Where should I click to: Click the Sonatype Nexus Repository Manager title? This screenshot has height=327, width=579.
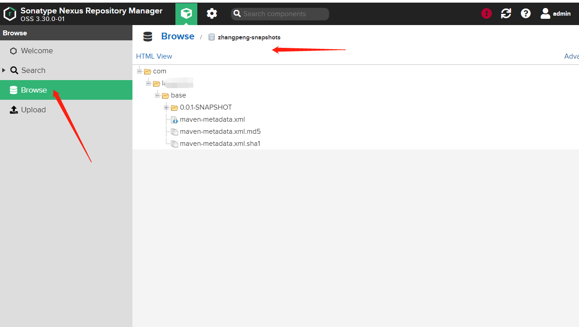click(x=92, y=11)
